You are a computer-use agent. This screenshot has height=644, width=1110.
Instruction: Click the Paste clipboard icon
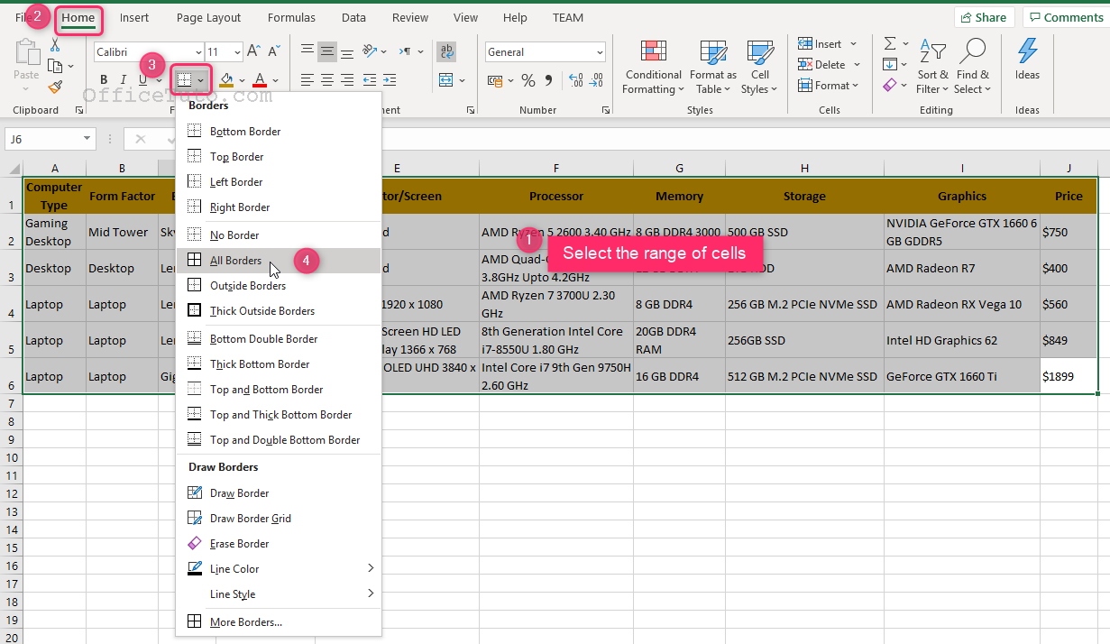point(26,52)
